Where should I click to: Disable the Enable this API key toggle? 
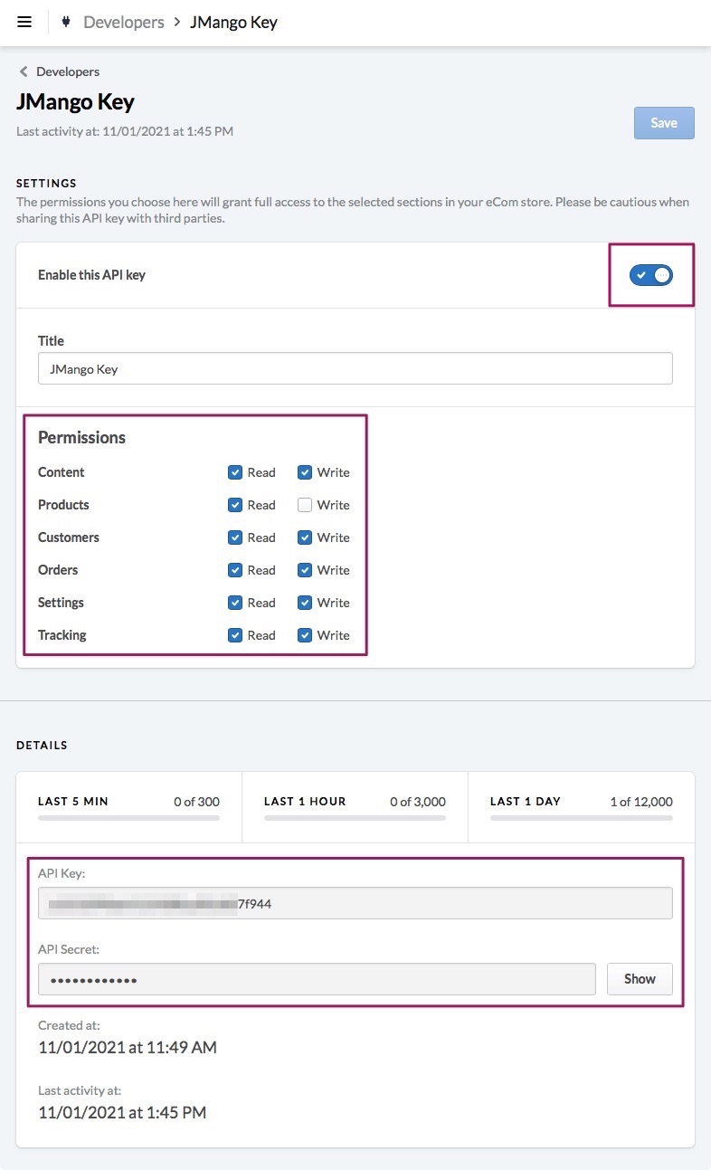click(x=651, y=274)
